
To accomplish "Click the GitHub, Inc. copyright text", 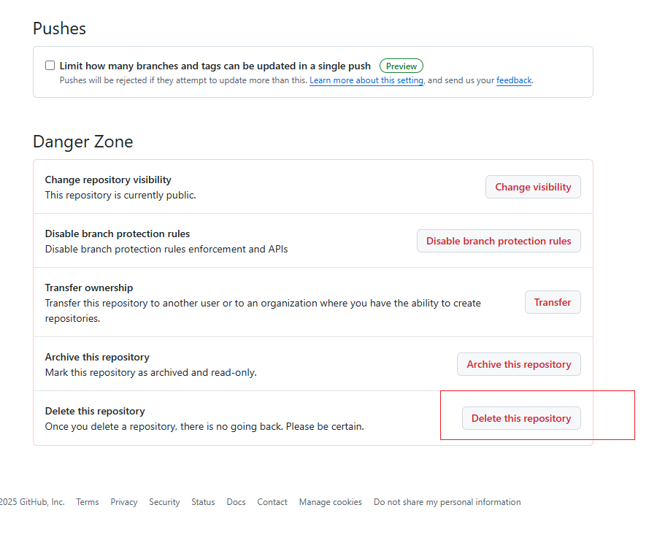I will 33,502.
